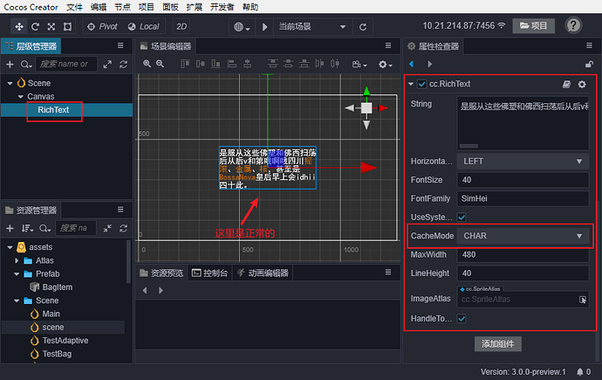Screen dimensions: 602x380
Task: Edit the FontSize value field
Action: 523,180
